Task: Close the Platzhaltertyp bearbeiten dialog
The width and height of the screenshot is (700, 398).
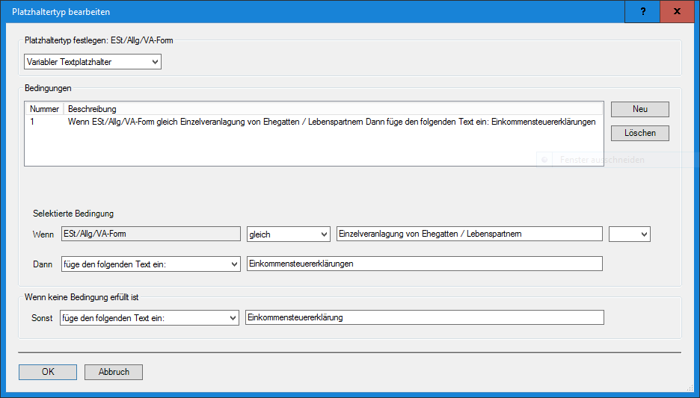Action: pos(678,12)
